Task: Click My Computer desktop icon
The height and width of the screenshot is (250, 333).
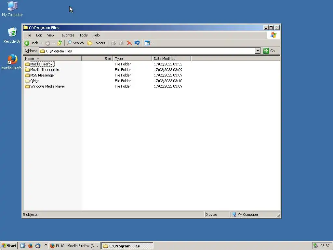Action: (x=12, y=9)
